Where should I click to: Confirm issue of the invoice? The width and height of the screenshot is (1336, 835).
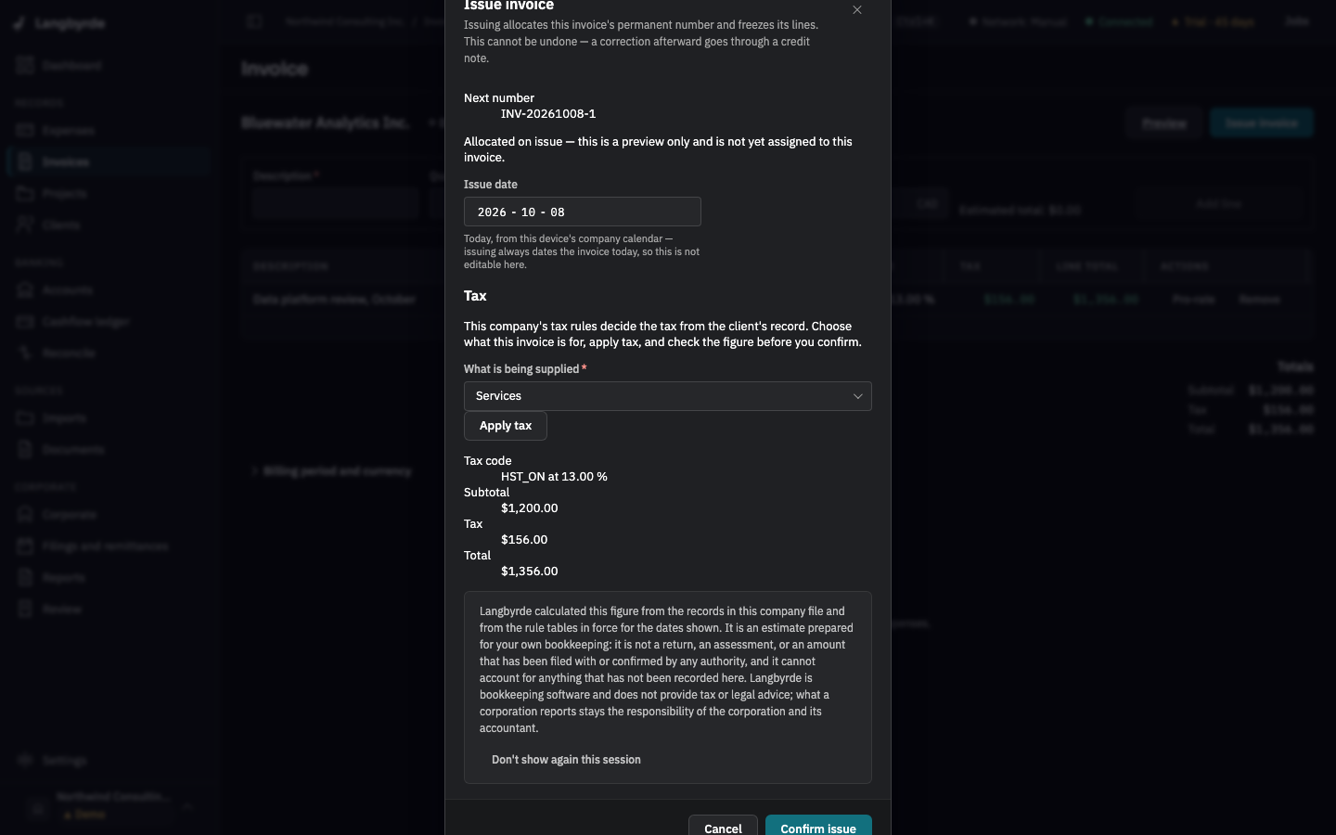pyautogui.click(x=818, y=828)
